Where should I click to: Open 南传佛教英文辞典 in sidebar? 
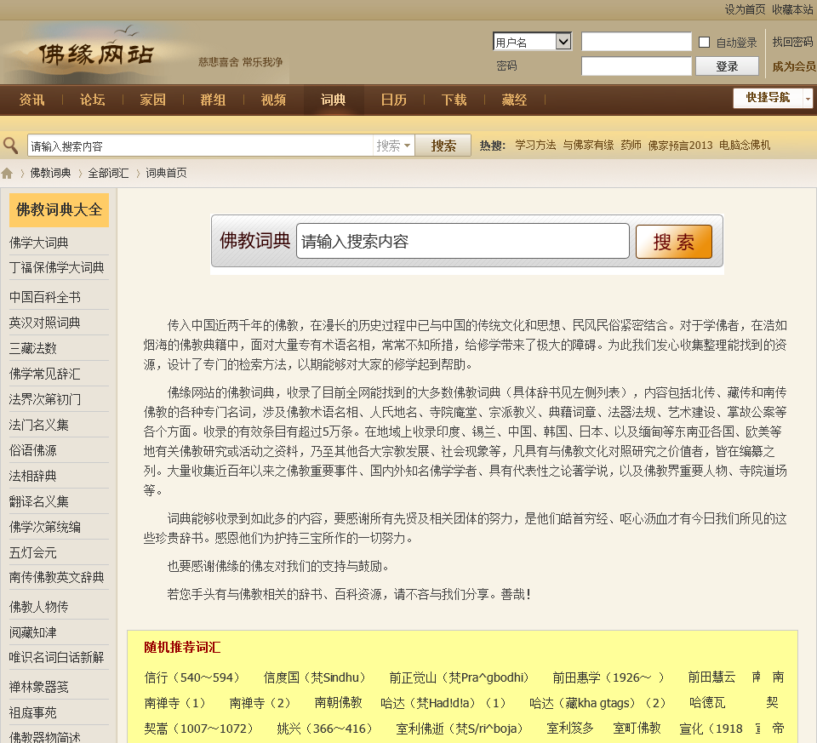57,577
